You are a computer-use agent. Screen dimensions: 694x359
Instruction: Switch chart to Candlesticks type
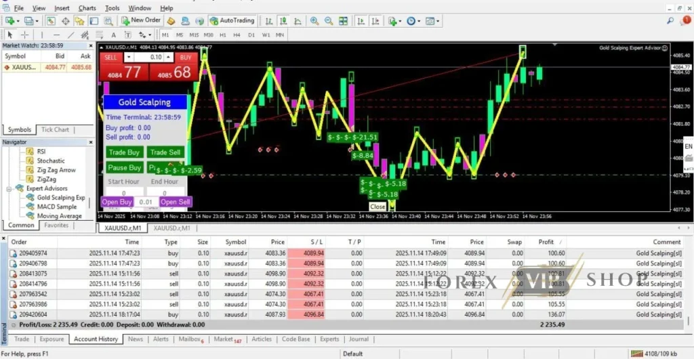[283, 21]
